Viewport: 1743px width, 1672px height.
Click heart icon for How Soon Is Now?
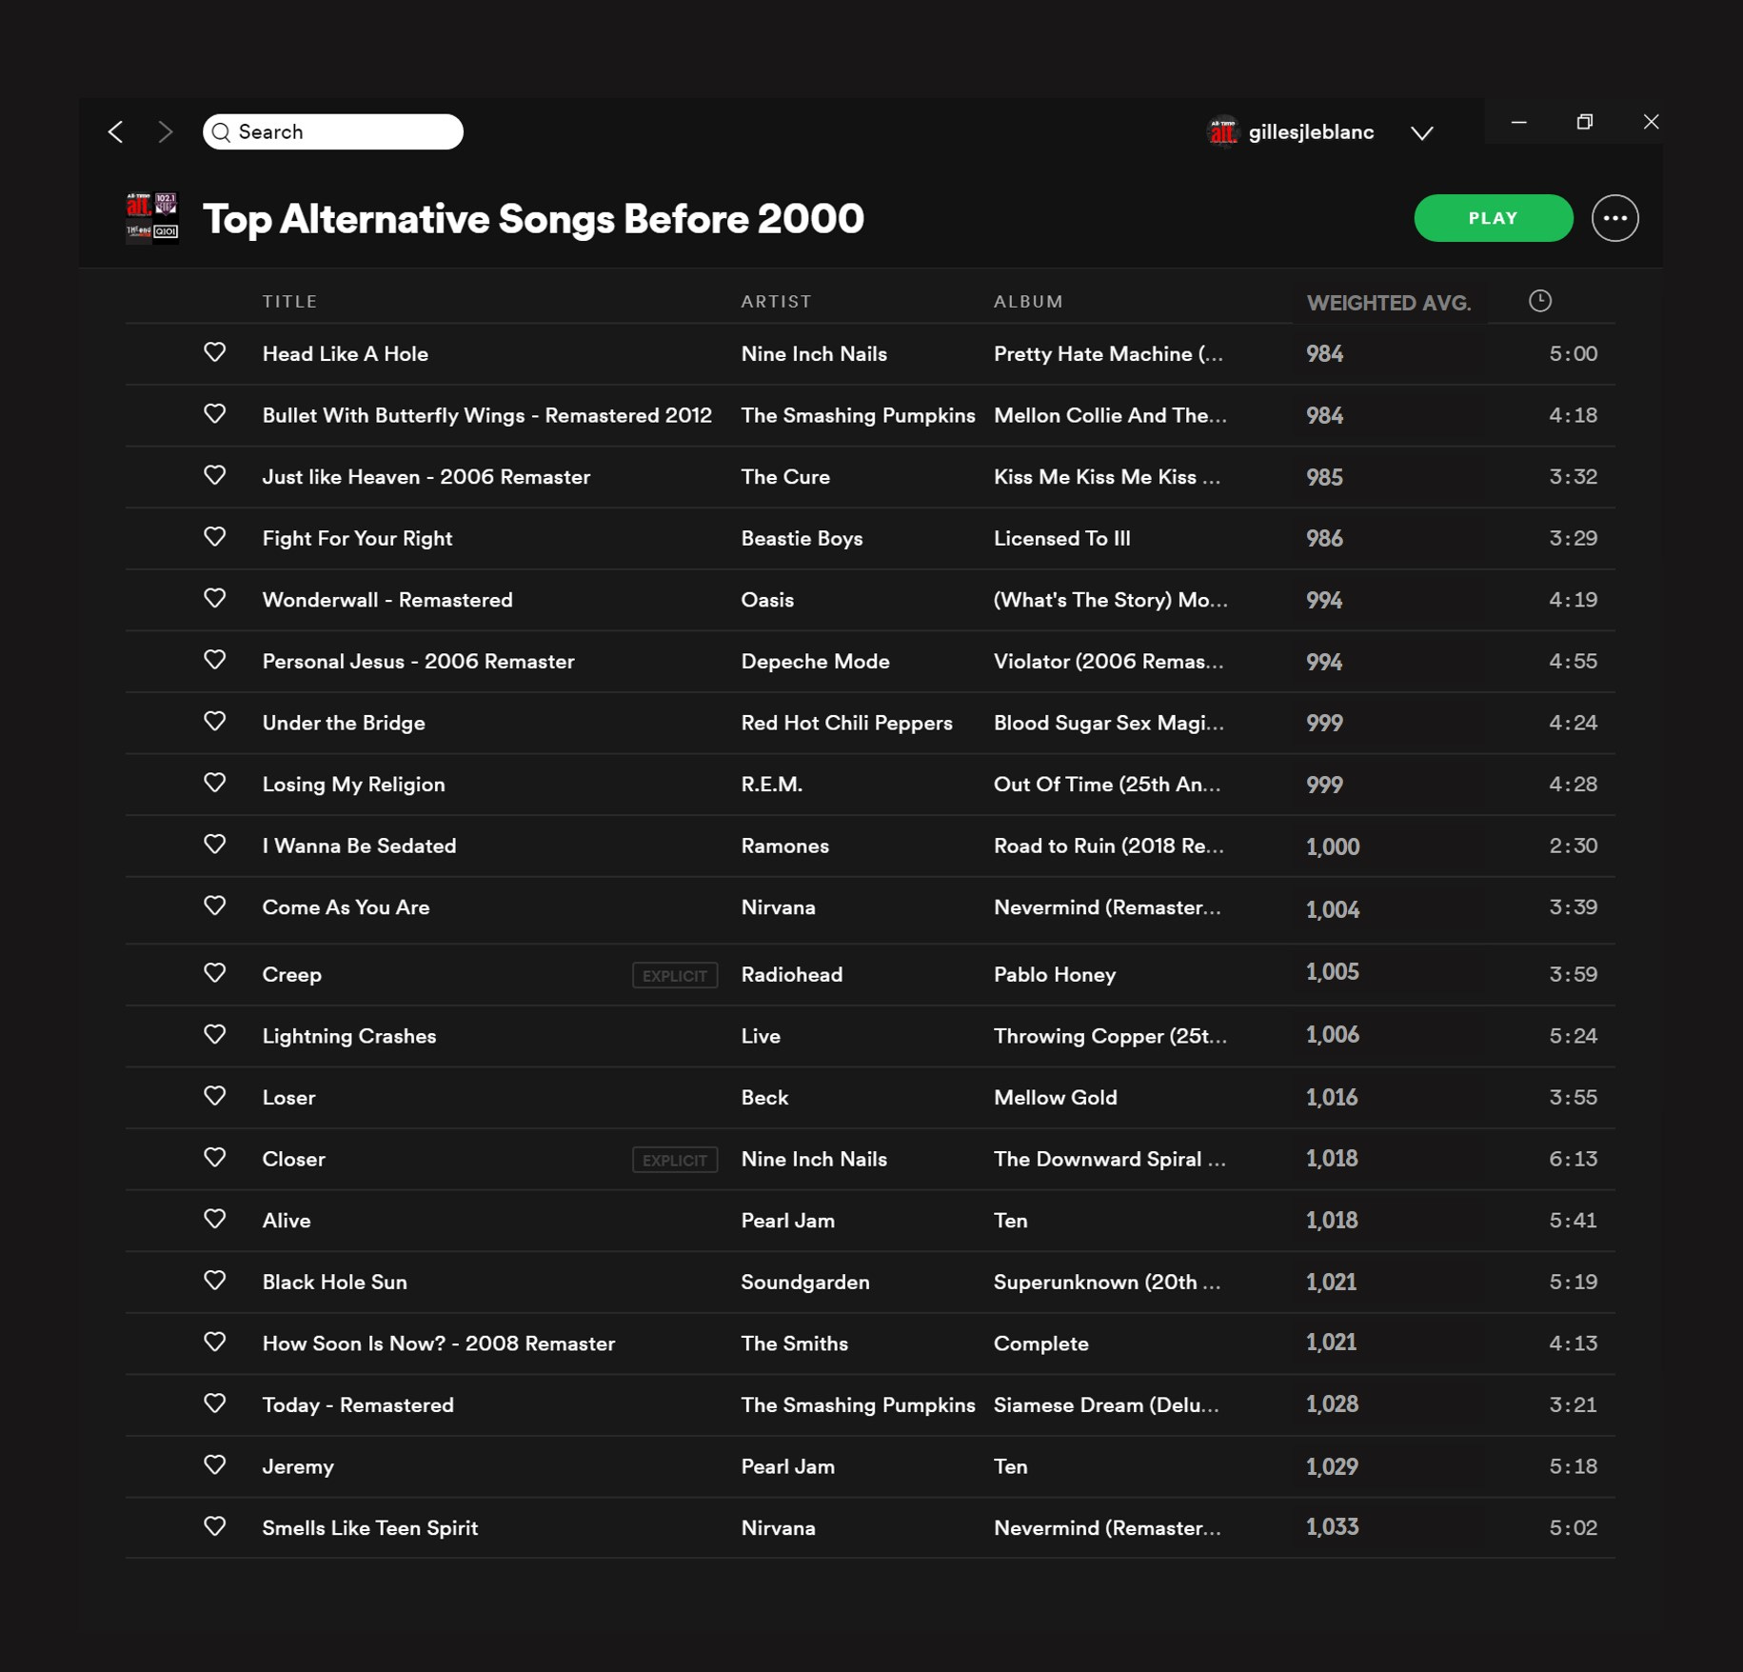[214, 1343]
